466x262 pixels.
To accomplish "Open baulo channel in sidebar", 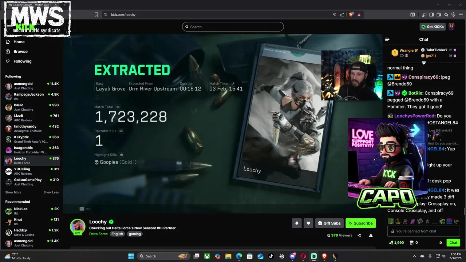I will pos(32,107).
